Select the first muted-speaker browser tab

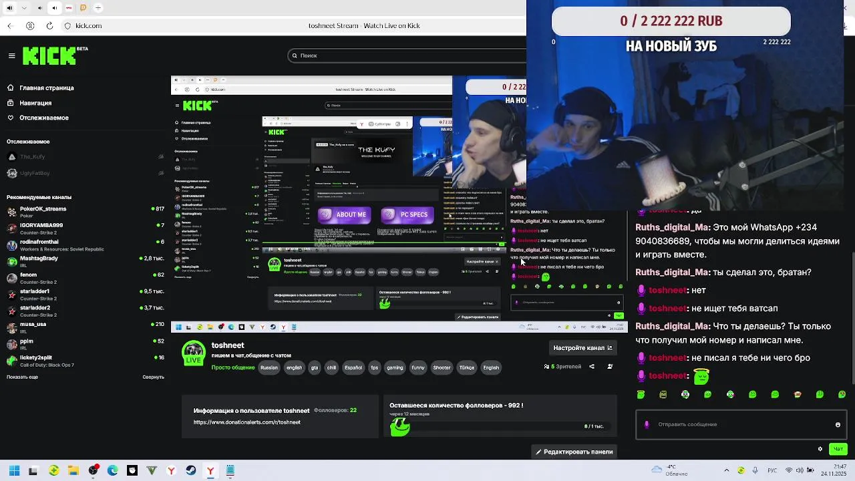[x=9, y=8]
